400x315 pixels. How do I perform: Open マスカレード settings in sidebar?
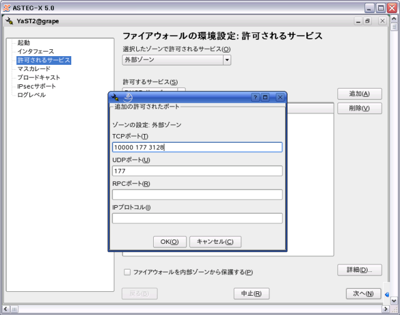[x=34, y=69]
